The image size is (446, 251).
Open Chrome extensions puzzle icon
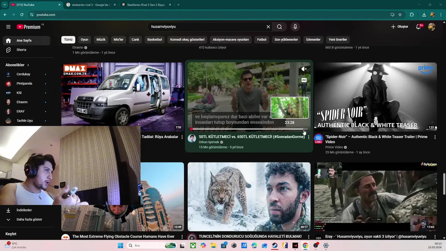point(412,15)
